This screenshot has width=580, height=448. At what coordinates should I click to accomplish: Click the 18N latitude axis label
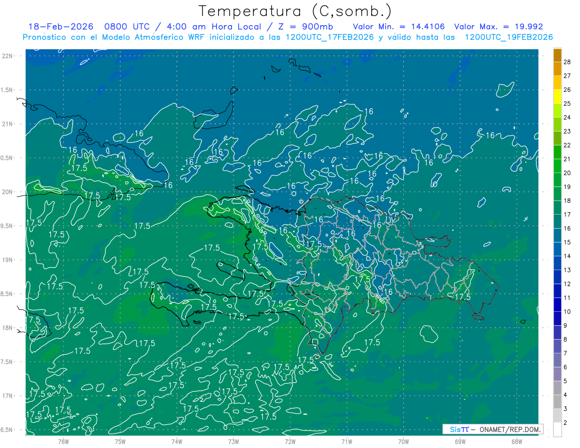click(8, 328)
